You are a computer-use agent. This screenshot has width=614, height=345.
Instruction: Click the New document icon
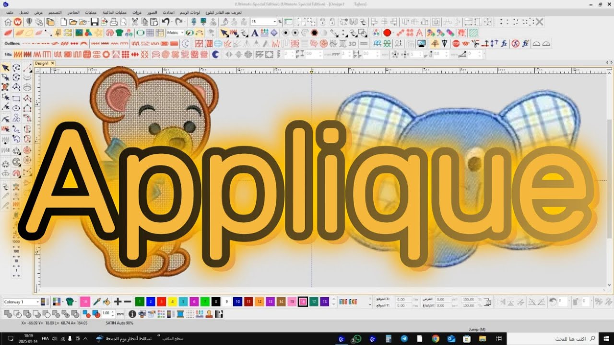pos(63,22)
